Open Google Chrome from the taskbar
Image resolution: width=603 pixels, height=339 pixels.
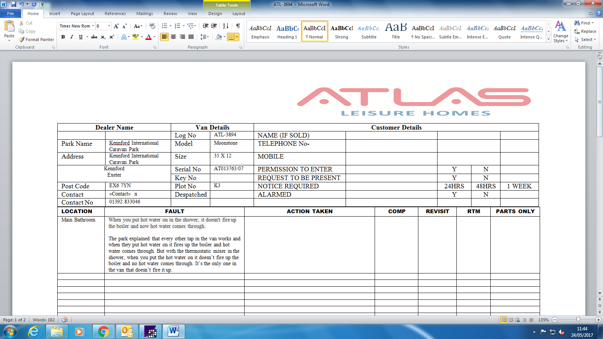[103, 332]
